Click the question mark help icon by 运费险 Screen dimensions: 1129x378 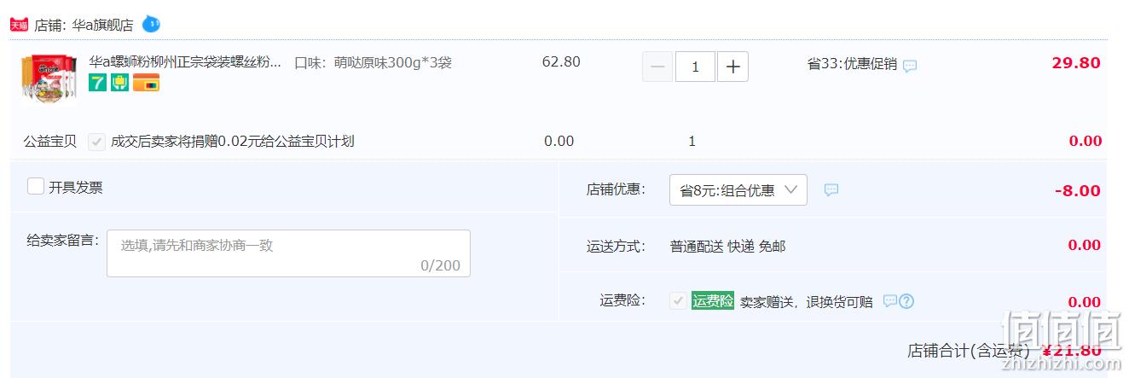click(906, 300)
